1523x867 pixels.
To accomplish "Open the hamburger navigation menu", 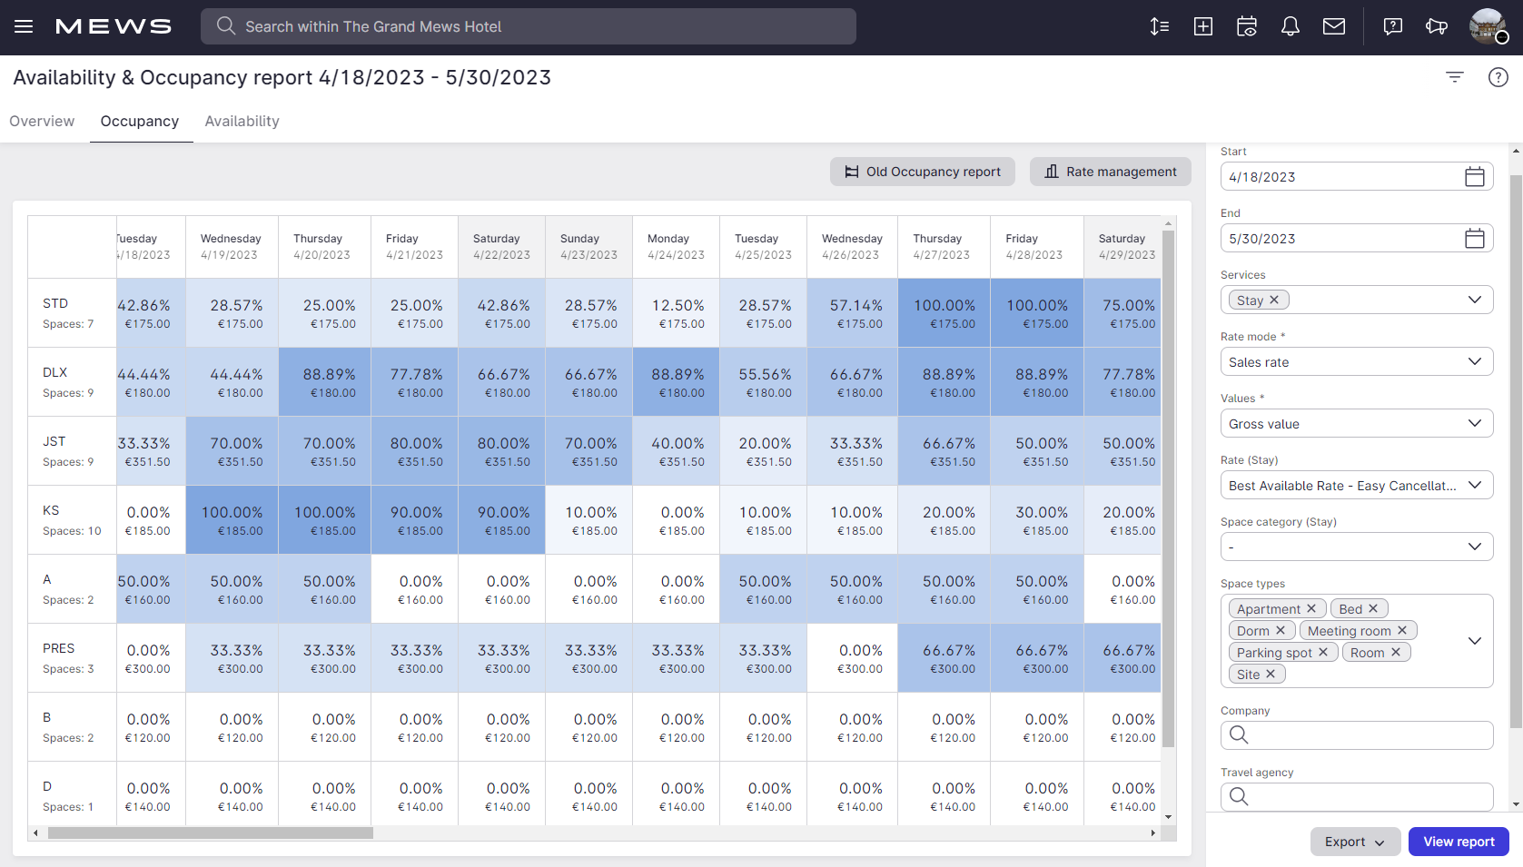I will point(24,26).
